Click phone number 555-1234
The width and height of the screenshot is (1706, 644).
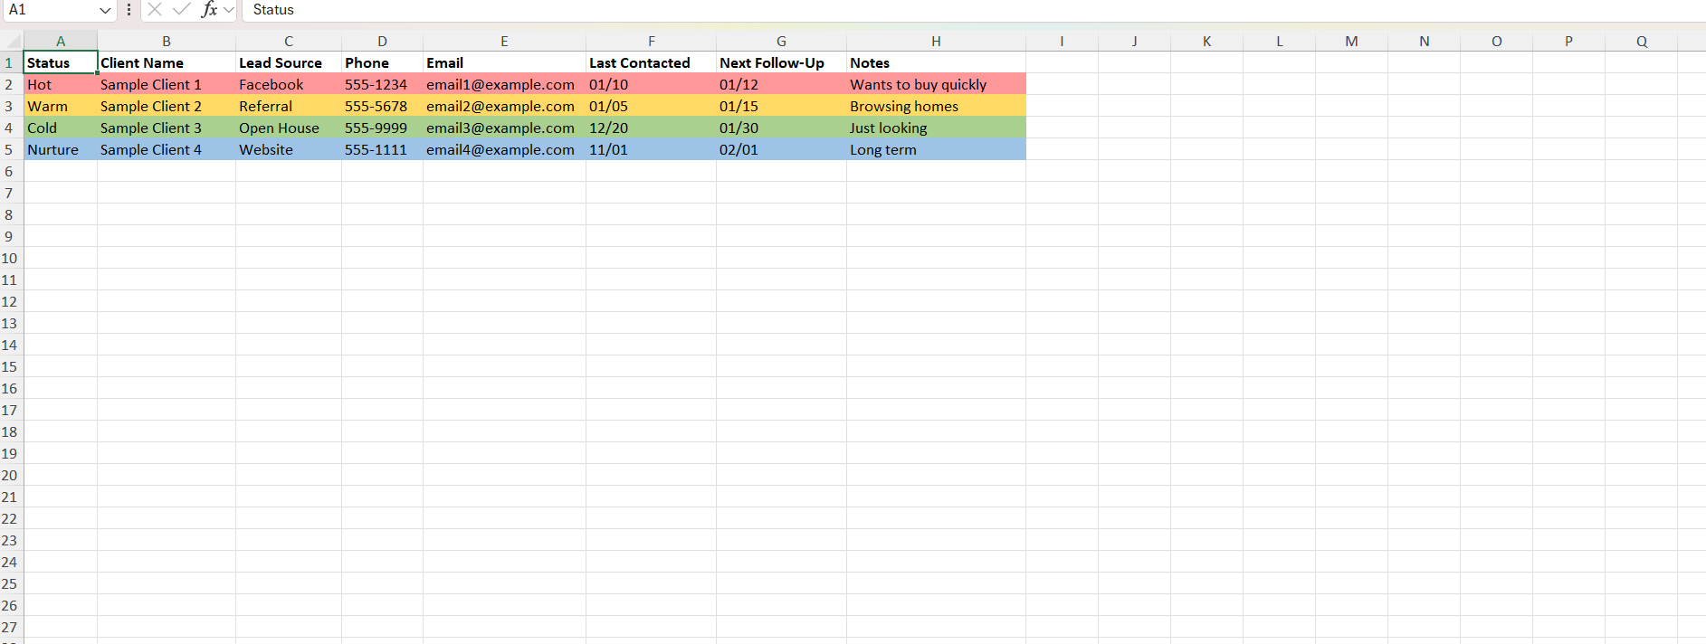(x=382, y=84)
